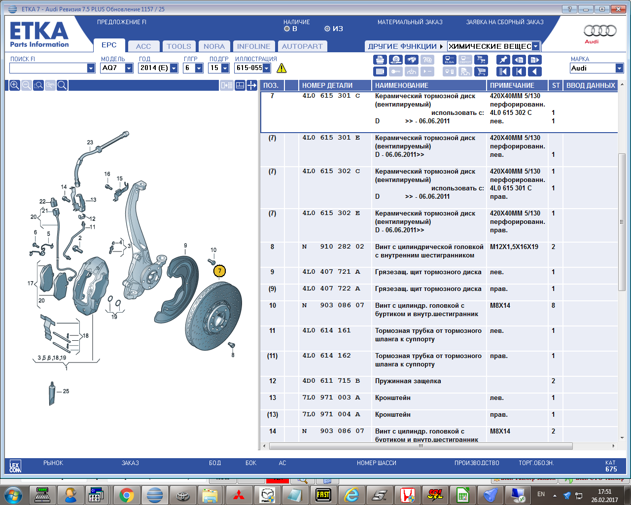Go back with the left triangle icon

(x=535, y=72)
